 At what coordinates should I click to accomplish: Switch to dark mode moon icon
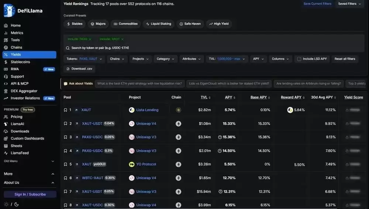coord(17,204)
